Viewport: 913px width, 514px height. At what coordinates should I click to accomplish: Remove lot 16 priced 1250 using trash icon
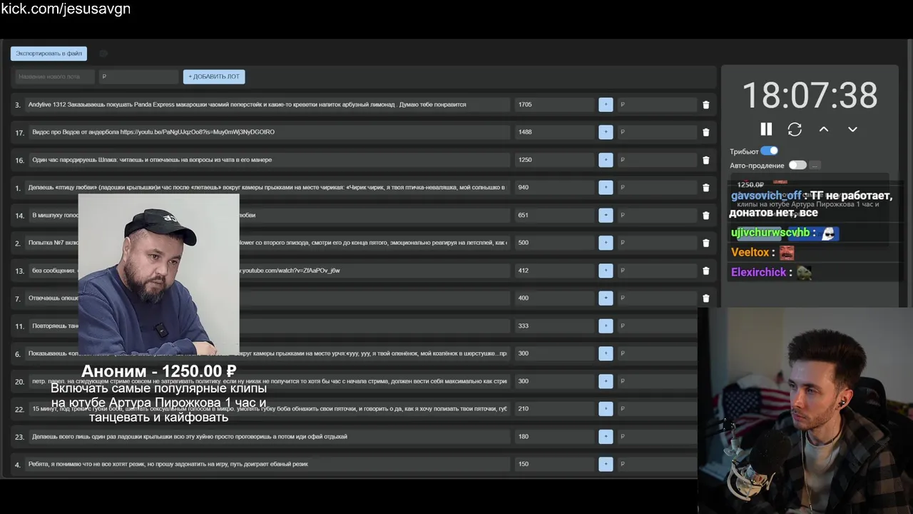click(x=705, y=160)
